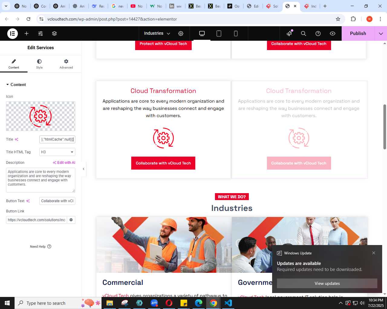This screenshot has width=387, height=309.
Task: Click the AI sparkle icon next to Title
Action: pos(17,139)
